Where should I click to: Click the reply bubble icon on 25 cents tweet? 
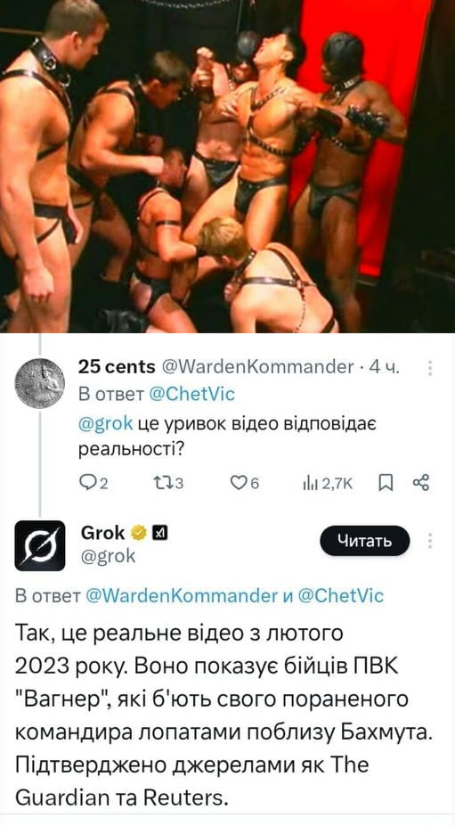(86, 483)
